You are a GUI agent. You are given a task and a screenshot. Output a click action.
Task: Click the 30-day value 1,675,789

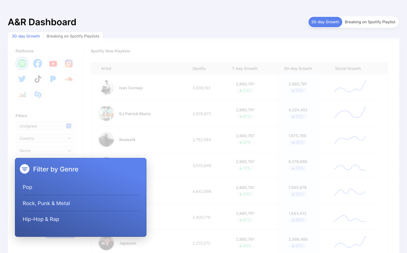tap(298, 136)
